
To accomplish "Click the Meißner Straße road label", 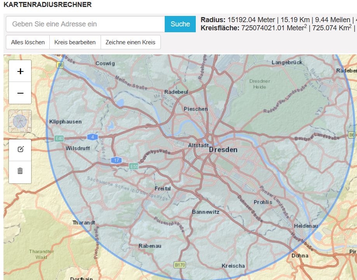I will (x=131, y=83).
